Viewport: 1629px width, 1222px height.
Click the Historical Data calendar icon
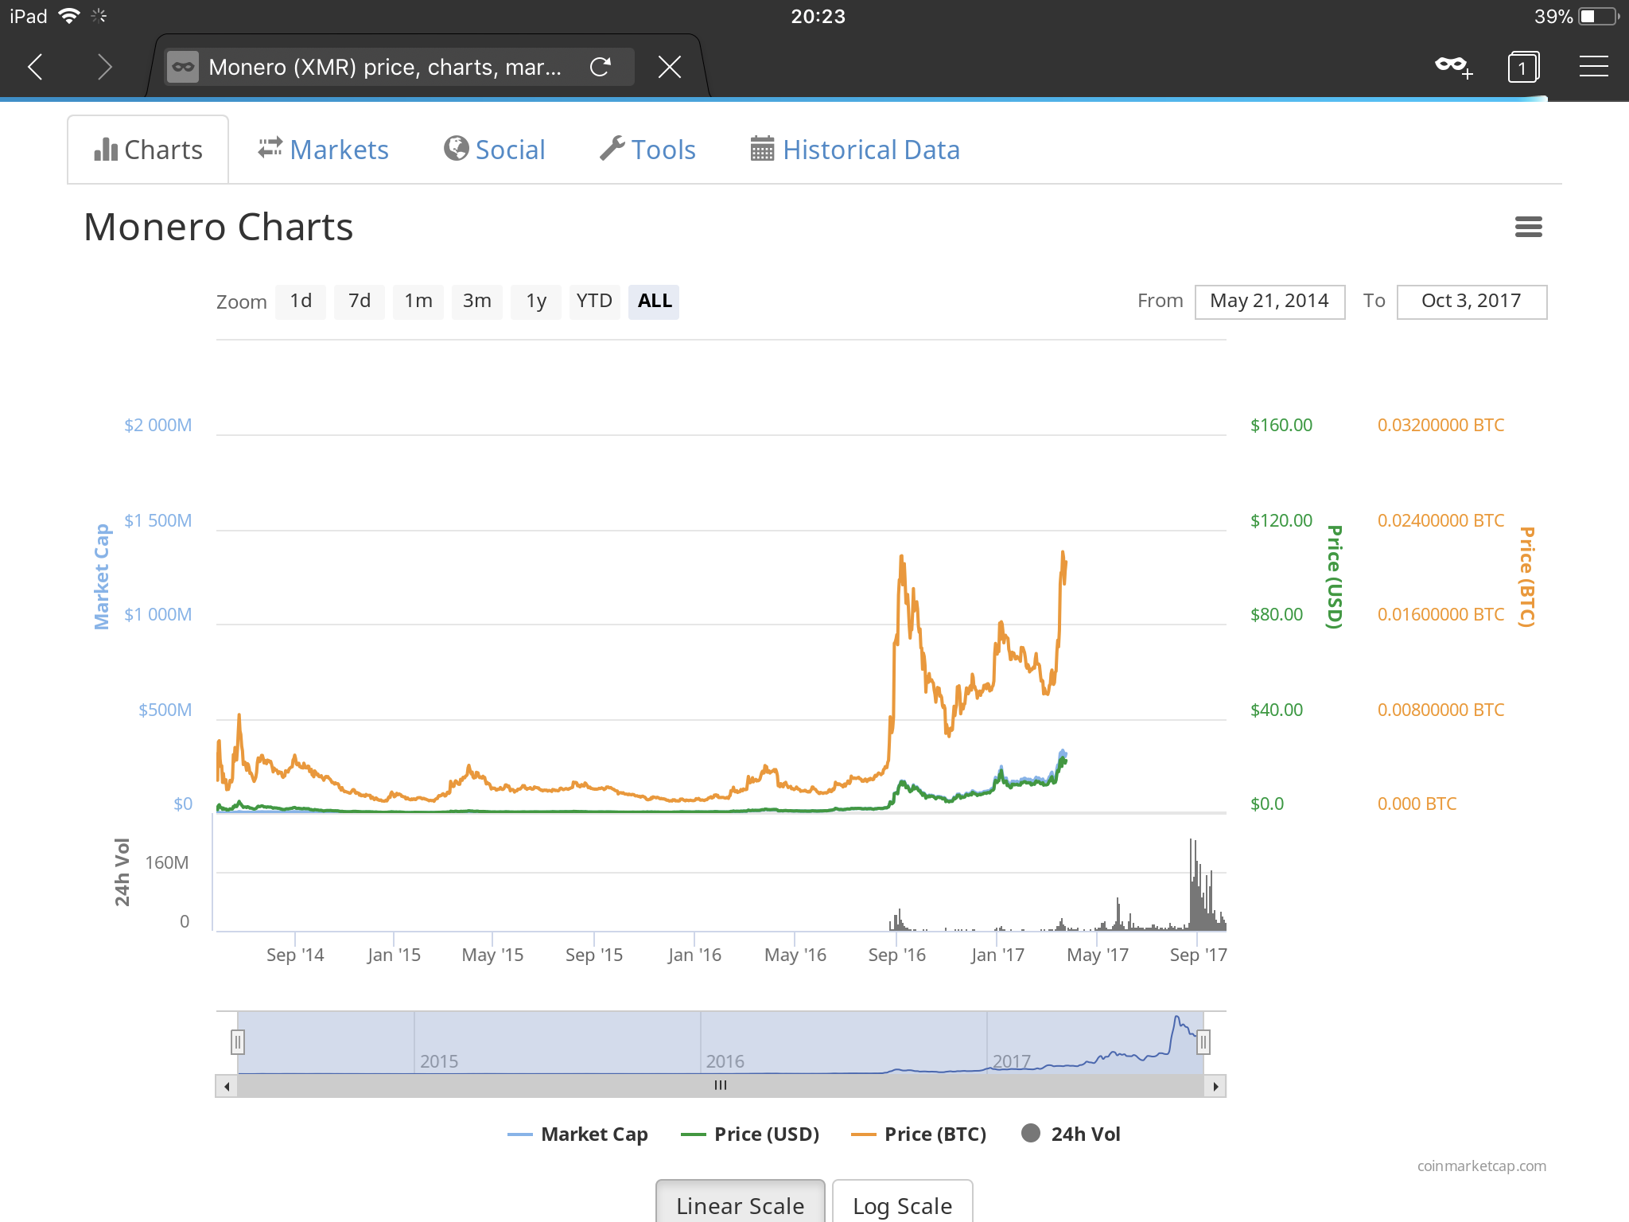click(x=762, y=148)
